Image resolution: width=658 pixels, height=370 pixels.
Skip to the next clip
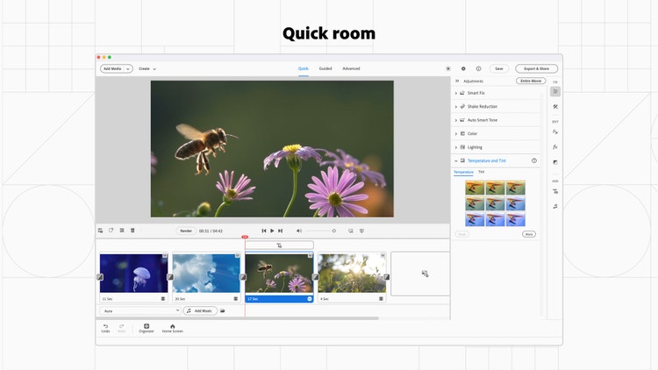[281, 231]
